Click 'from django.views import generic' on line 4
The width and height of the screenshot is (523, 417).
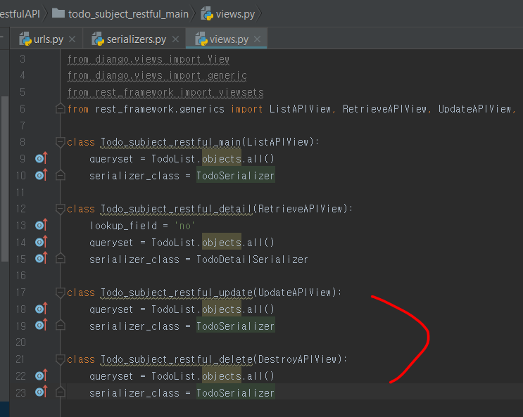[x=157, y=76]
